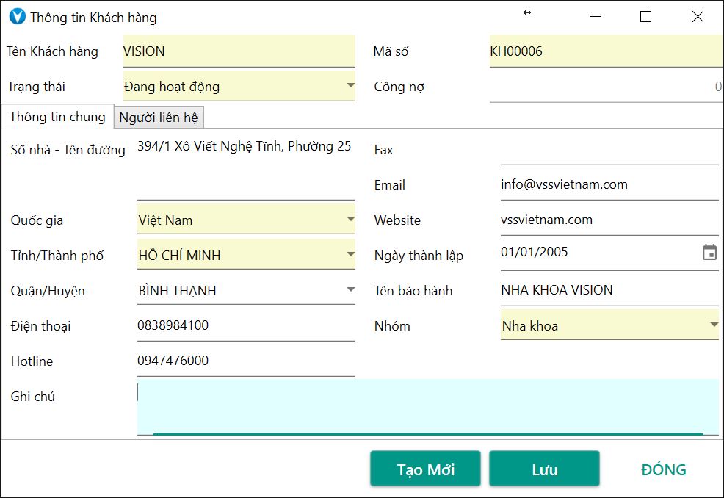Select the Thông tin chung tab
This screenshot has height=498, width=724.
tap(57, 116)
